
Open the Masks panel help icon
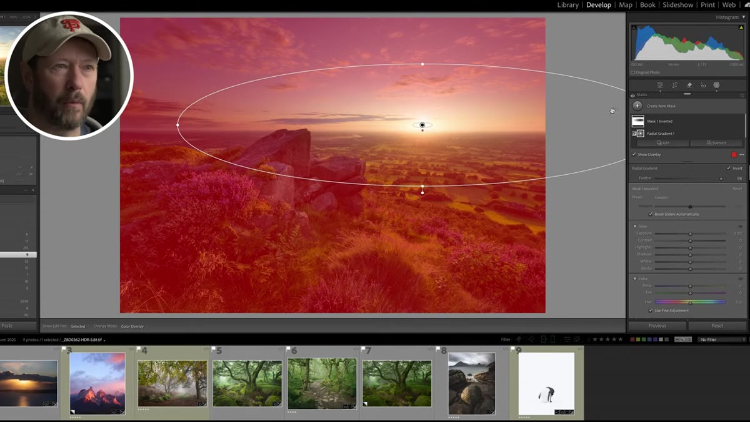pyautogui.click(x=742, y=96)
